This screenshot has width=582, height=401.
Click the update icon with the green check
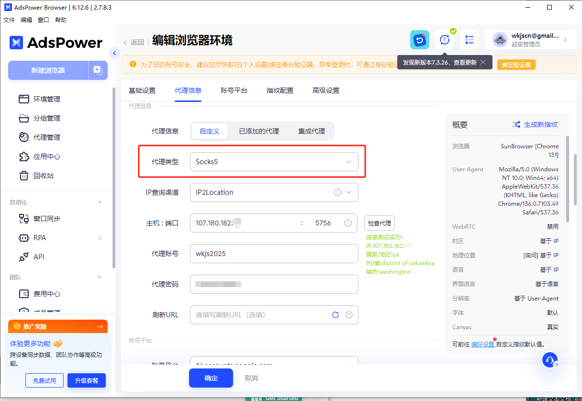[445, 40]
